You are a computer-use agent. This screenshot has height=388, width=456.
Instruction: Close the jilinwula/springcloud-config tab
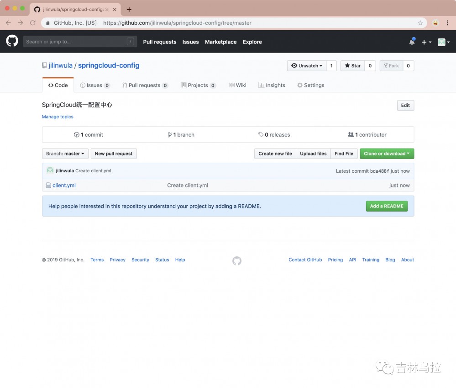point(115,9)
